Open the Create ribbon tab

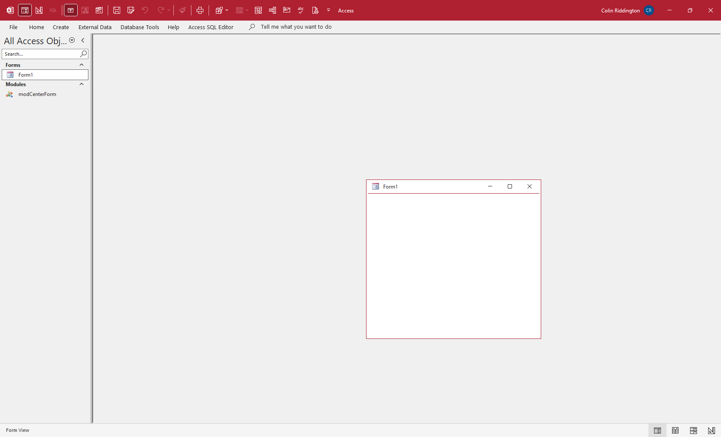click(61, 27)
